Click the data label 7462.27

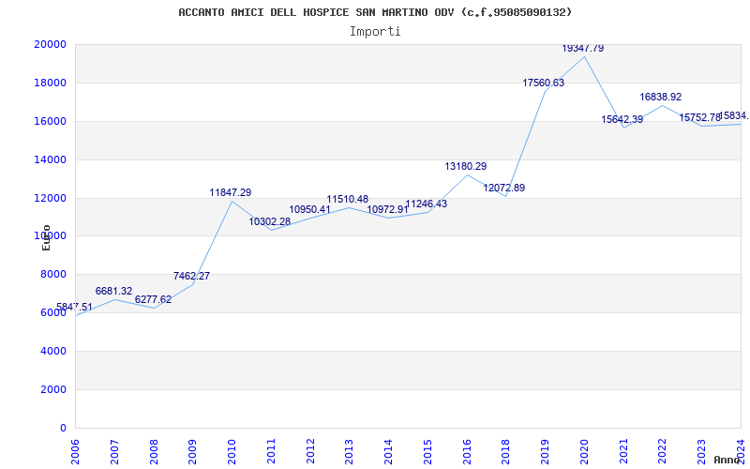click(192, 276)
